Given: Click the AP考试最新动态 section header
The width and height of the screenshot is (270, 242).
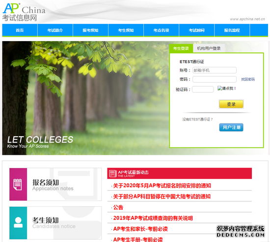Looking at the screenshot, I should tap(179, 173).
